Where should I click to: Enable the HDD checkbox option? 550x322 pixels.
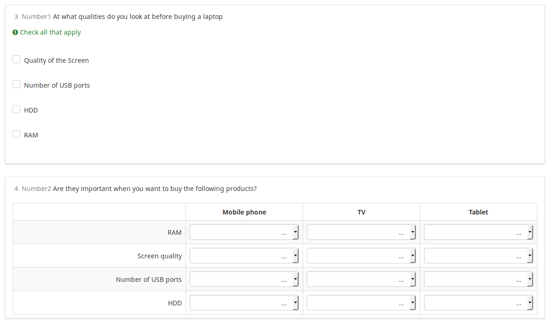coord(17,109)
